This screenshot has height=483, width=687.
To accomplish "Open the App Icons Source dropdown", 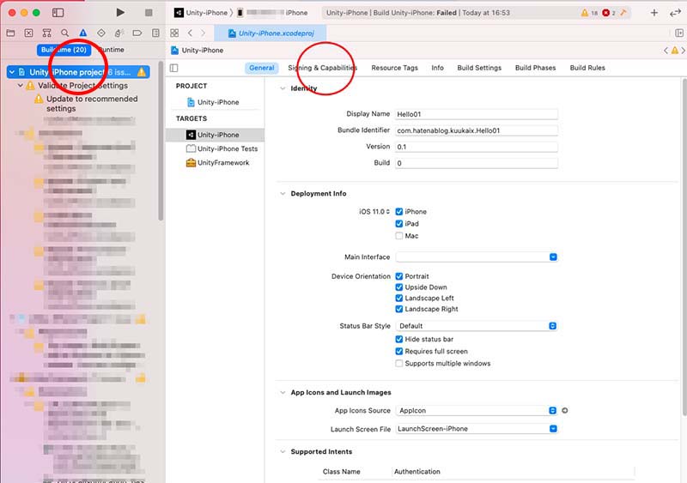I will tap(477, 410).
